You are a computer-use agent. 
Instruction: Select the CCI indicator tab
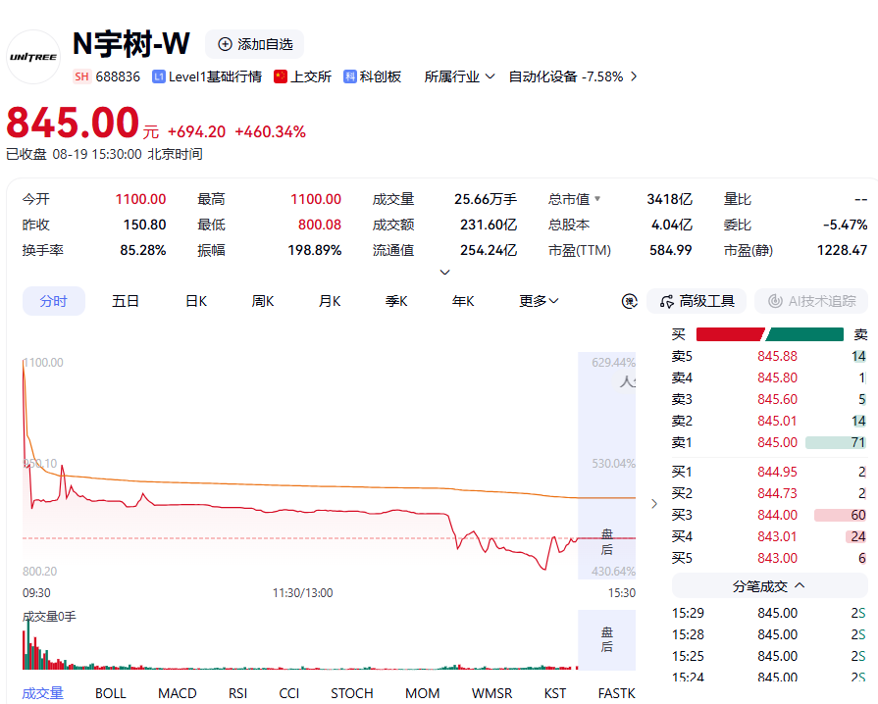(289, 693)
